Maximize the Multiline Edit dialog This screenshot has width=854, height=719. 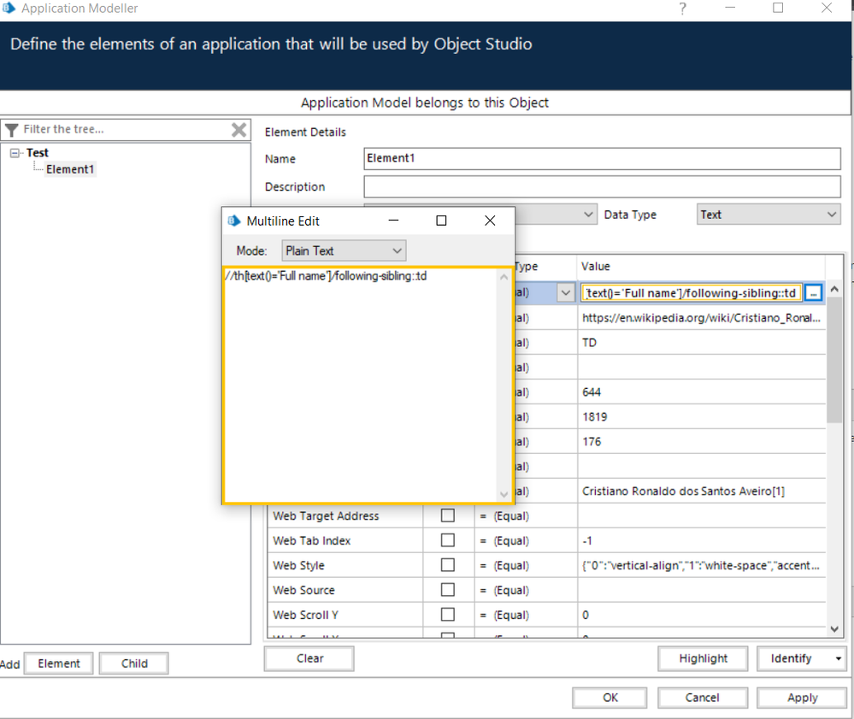[x=441, y=221]
